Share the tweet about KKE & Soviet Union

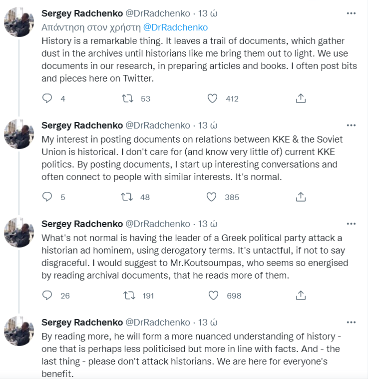pyautogui.click(x=301, y=197)
